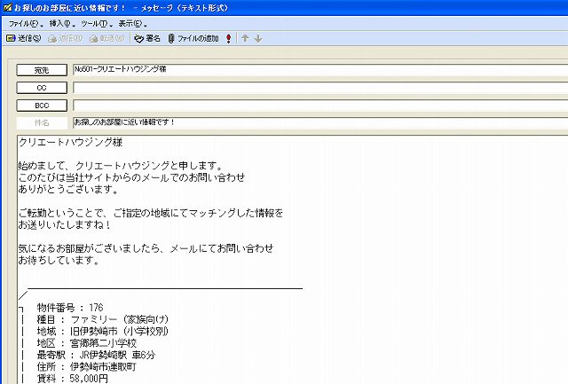Focus the empty BCC input field
The width and height of the screenshot is (568, 384).
[x=320, y=105]
